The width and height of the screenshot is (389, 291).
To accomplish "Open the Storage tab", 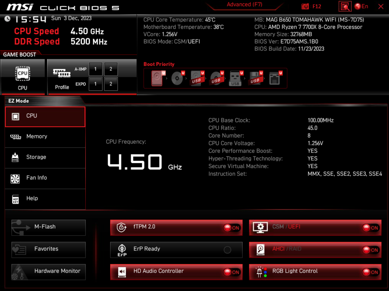I will tap(45, 158).
